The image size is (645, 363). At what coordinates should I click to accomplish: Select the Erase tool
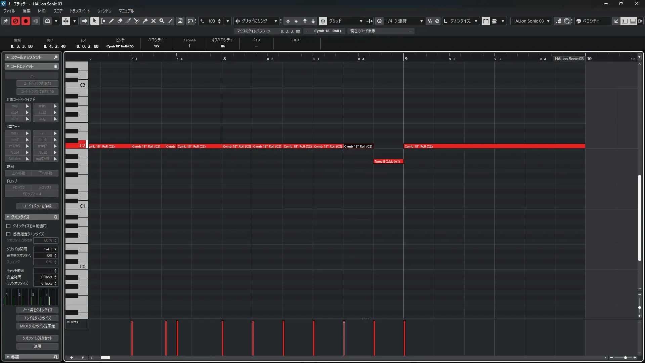click(x=120, y=21)
